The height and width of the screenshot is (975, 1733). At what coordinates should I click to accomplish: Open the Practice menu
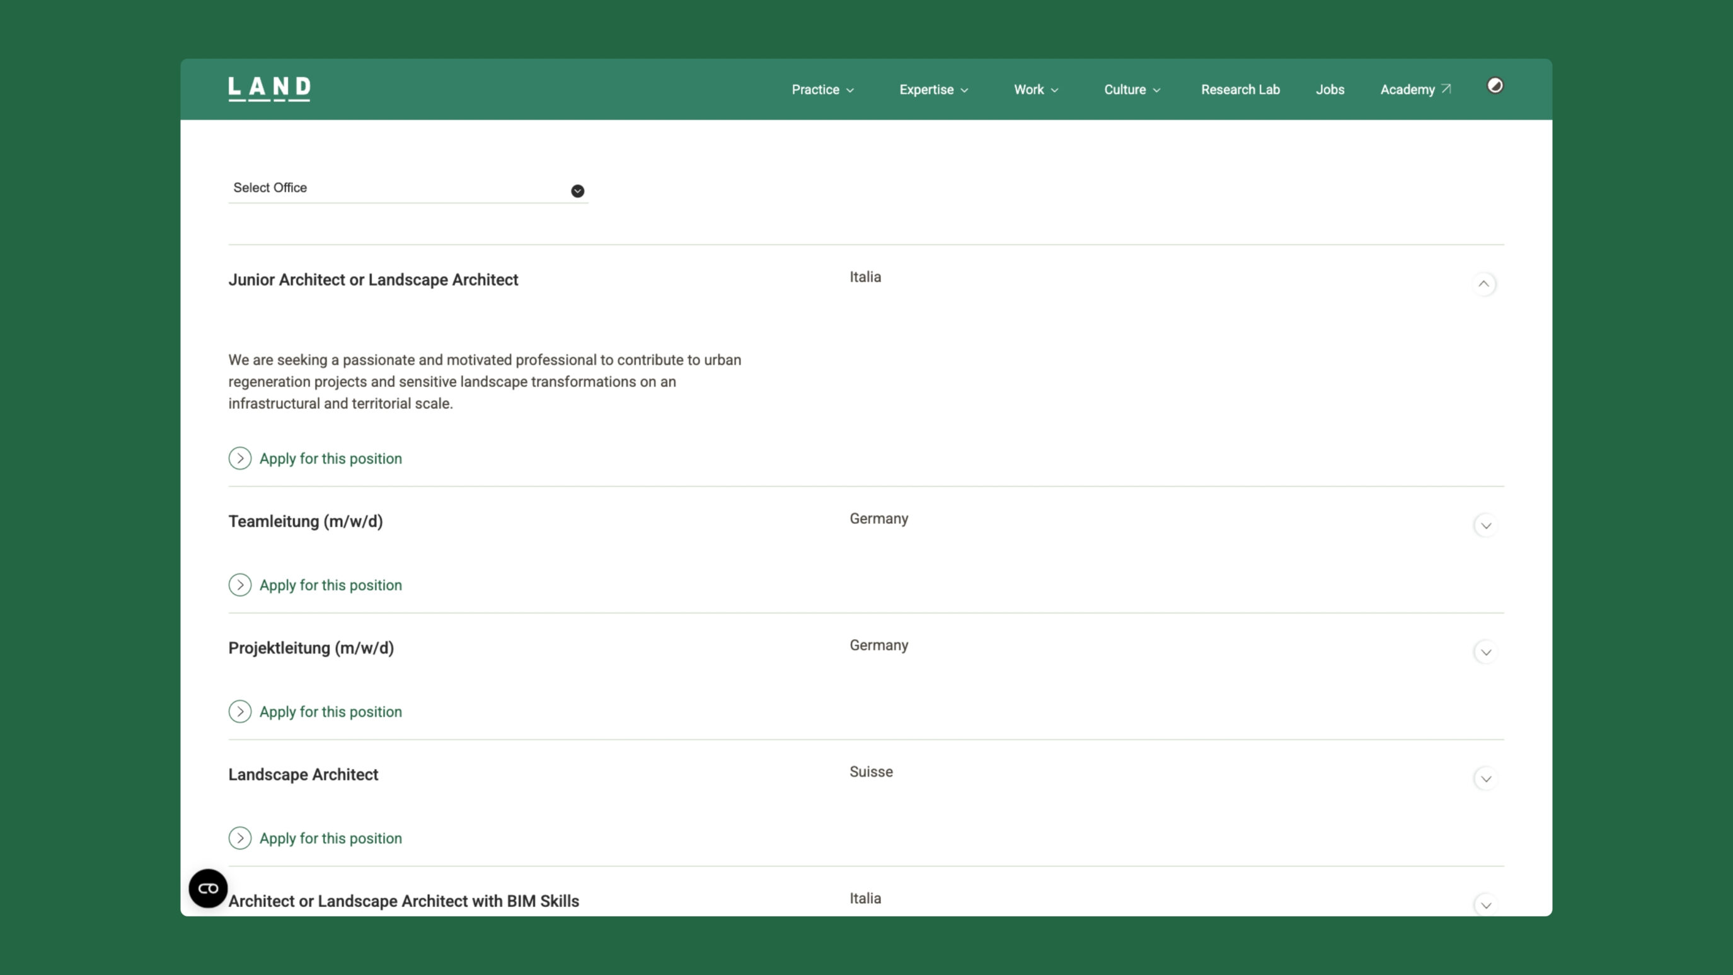tap(822, 89)
